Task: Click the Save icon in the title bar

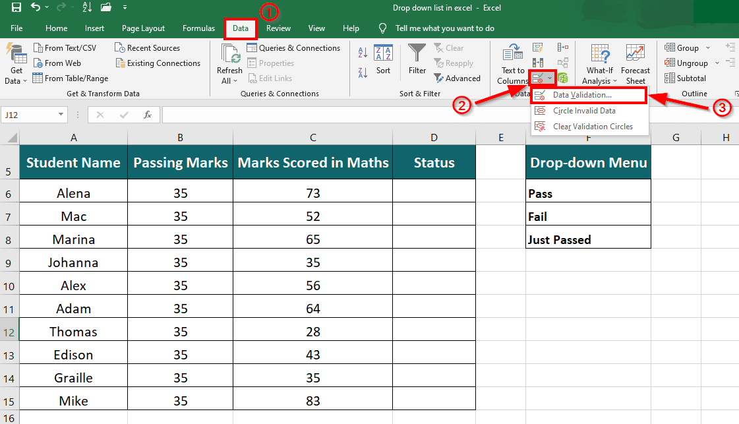Action: (x=16, y=8)
